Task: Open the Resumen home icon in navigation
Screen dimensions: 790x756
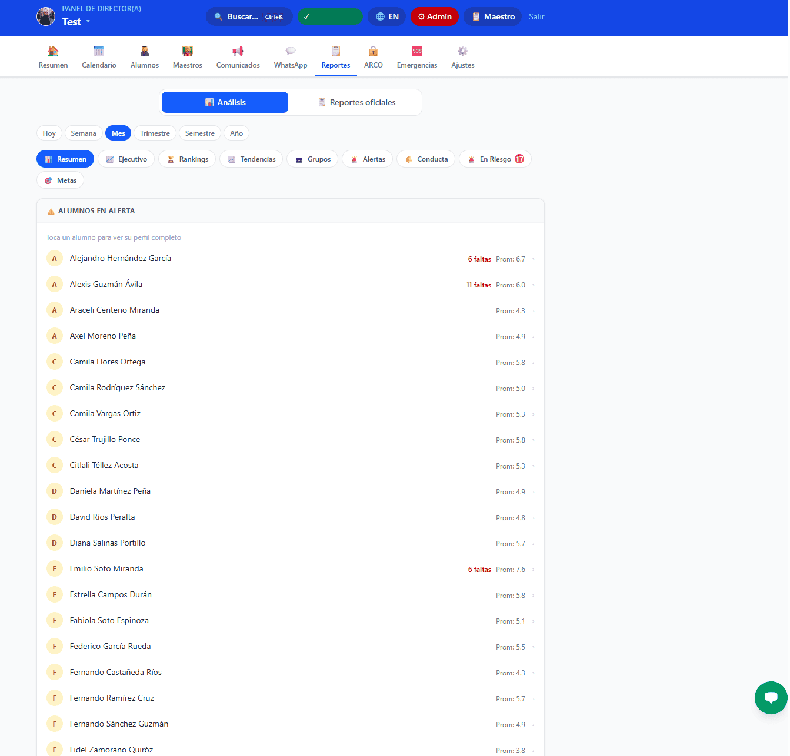Action: (53, 57)
